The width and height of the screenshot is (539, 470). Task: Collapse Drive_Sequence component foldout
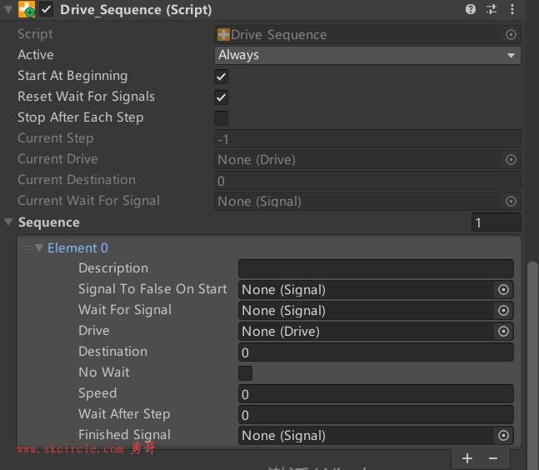[8, 9]
